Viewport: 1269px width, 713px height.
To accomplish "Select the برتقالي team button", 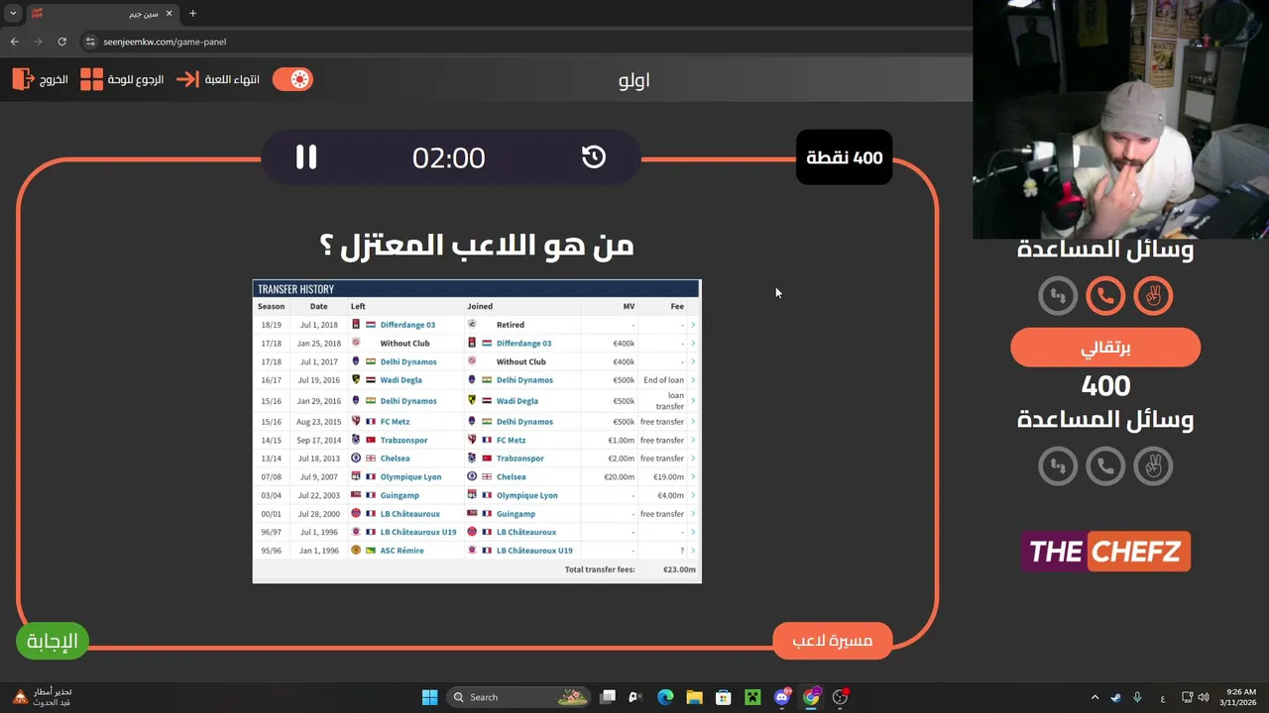I will pyautogui.click(x=1105, y=348).
